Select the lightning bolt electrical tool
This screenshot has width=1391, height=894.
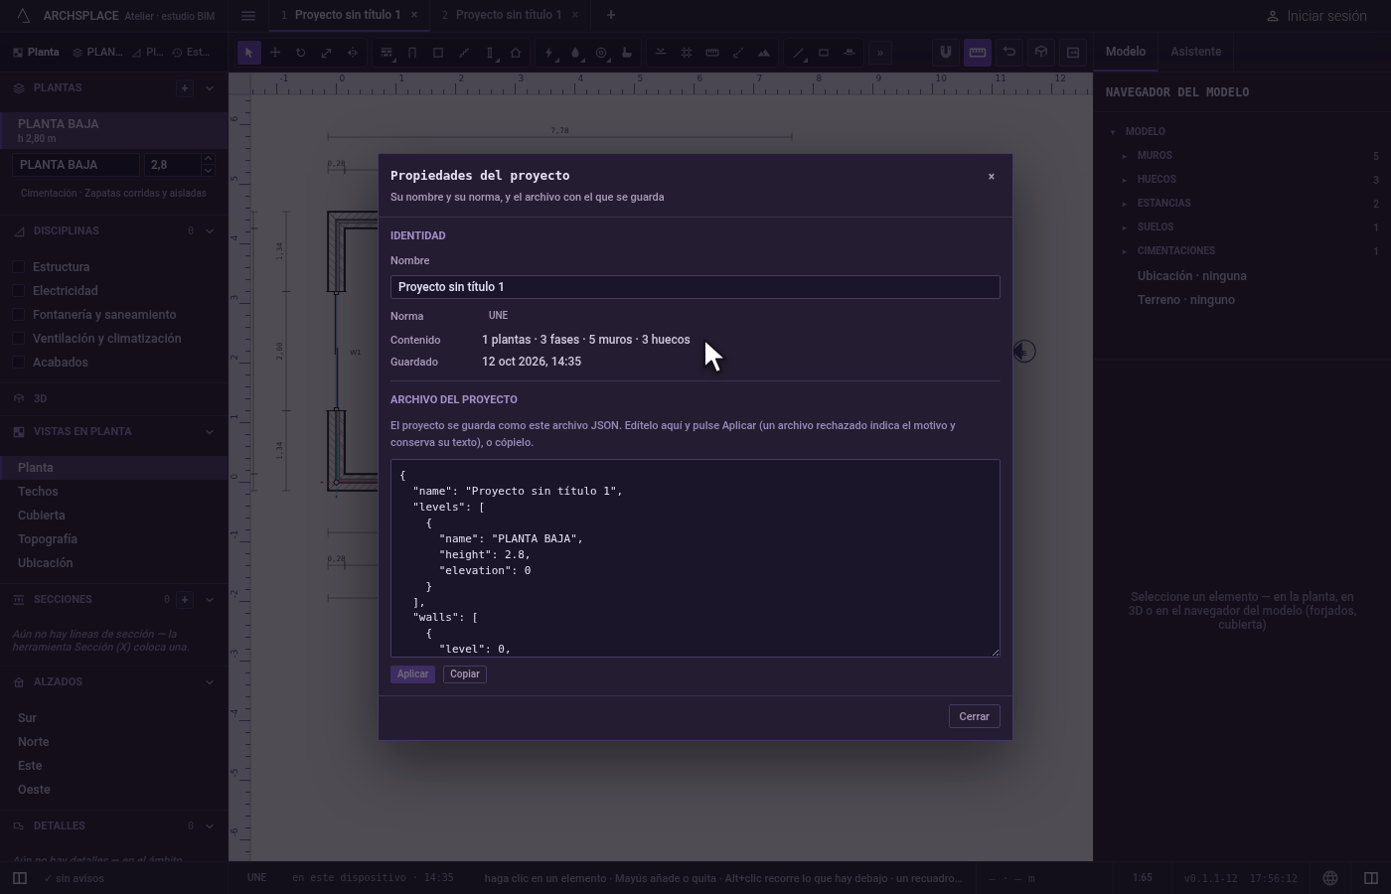coord(549,53)
